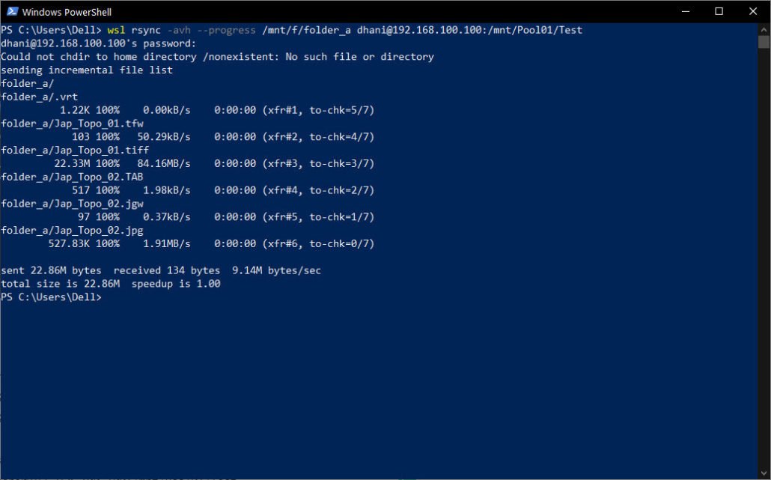Click the Windows PowerShell title text

pyautogui.click(x=69, y=11)
